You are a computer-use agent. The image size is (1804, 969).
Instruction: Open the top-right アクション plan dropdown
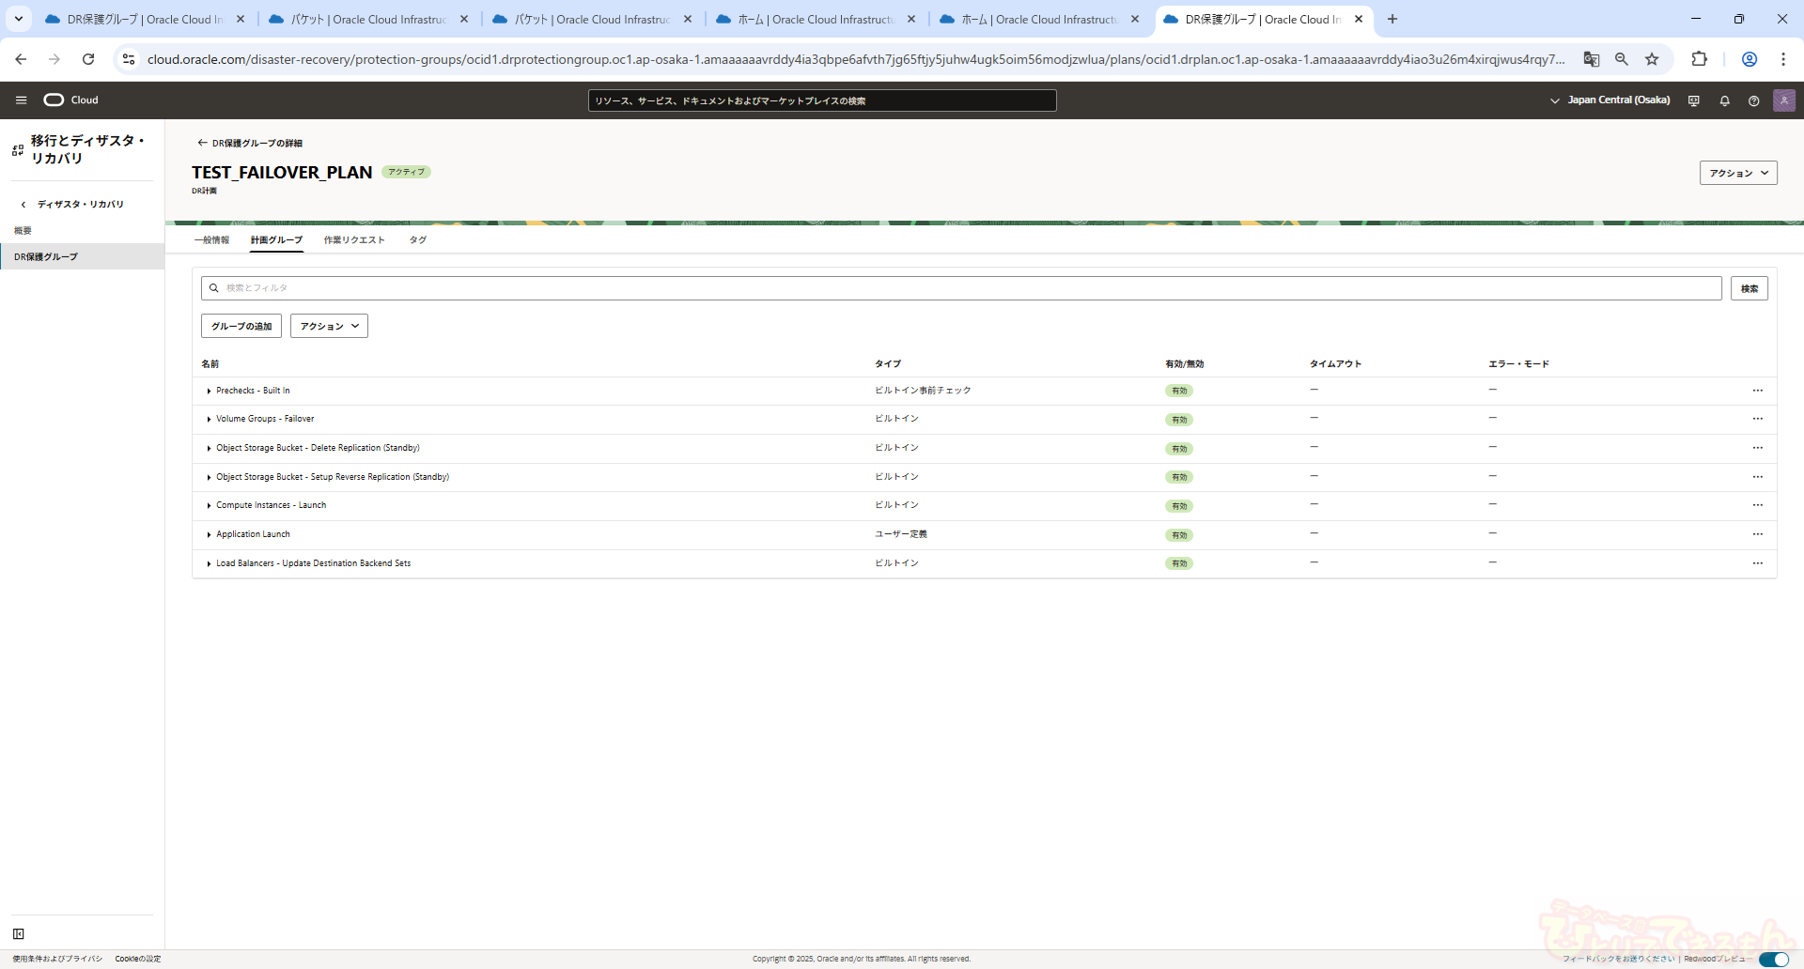coord(1737,173)
